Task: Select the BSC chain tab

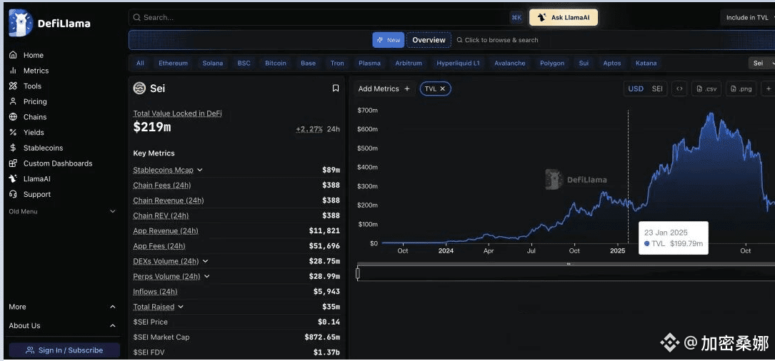Action: pos(244,63)
